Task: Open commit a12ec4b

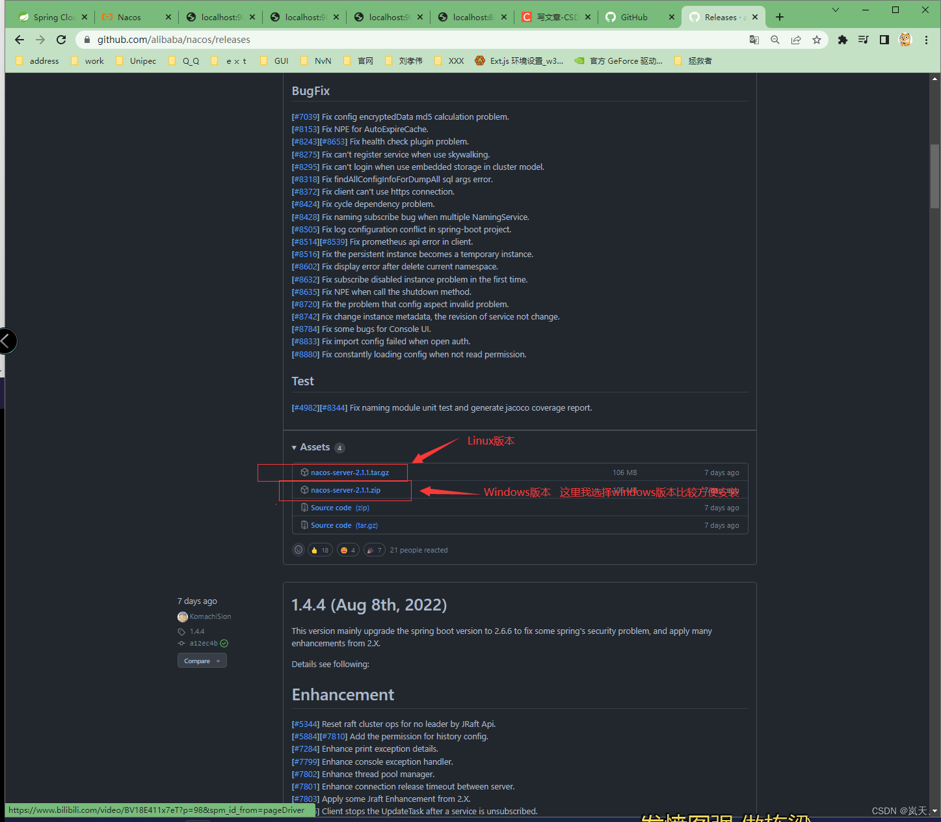Action: pyautogui.click(x=204, y=643)
